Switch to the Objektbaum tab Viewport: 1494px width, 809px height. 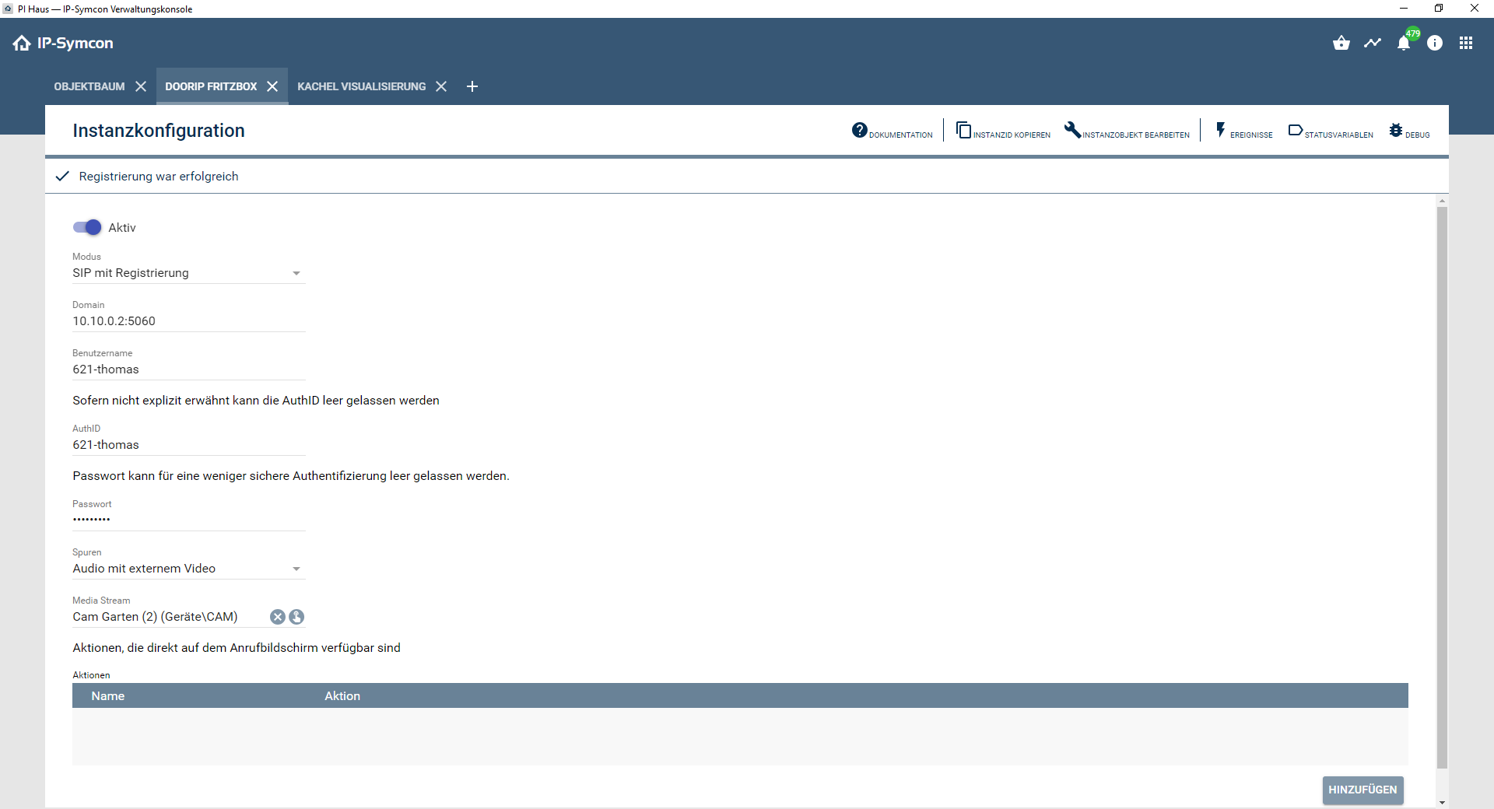tap(89, 86)
